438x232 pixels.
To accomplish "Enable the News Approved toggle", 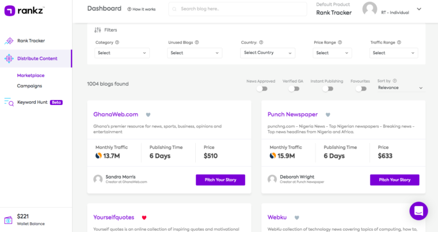I will [x=262, y=88].
